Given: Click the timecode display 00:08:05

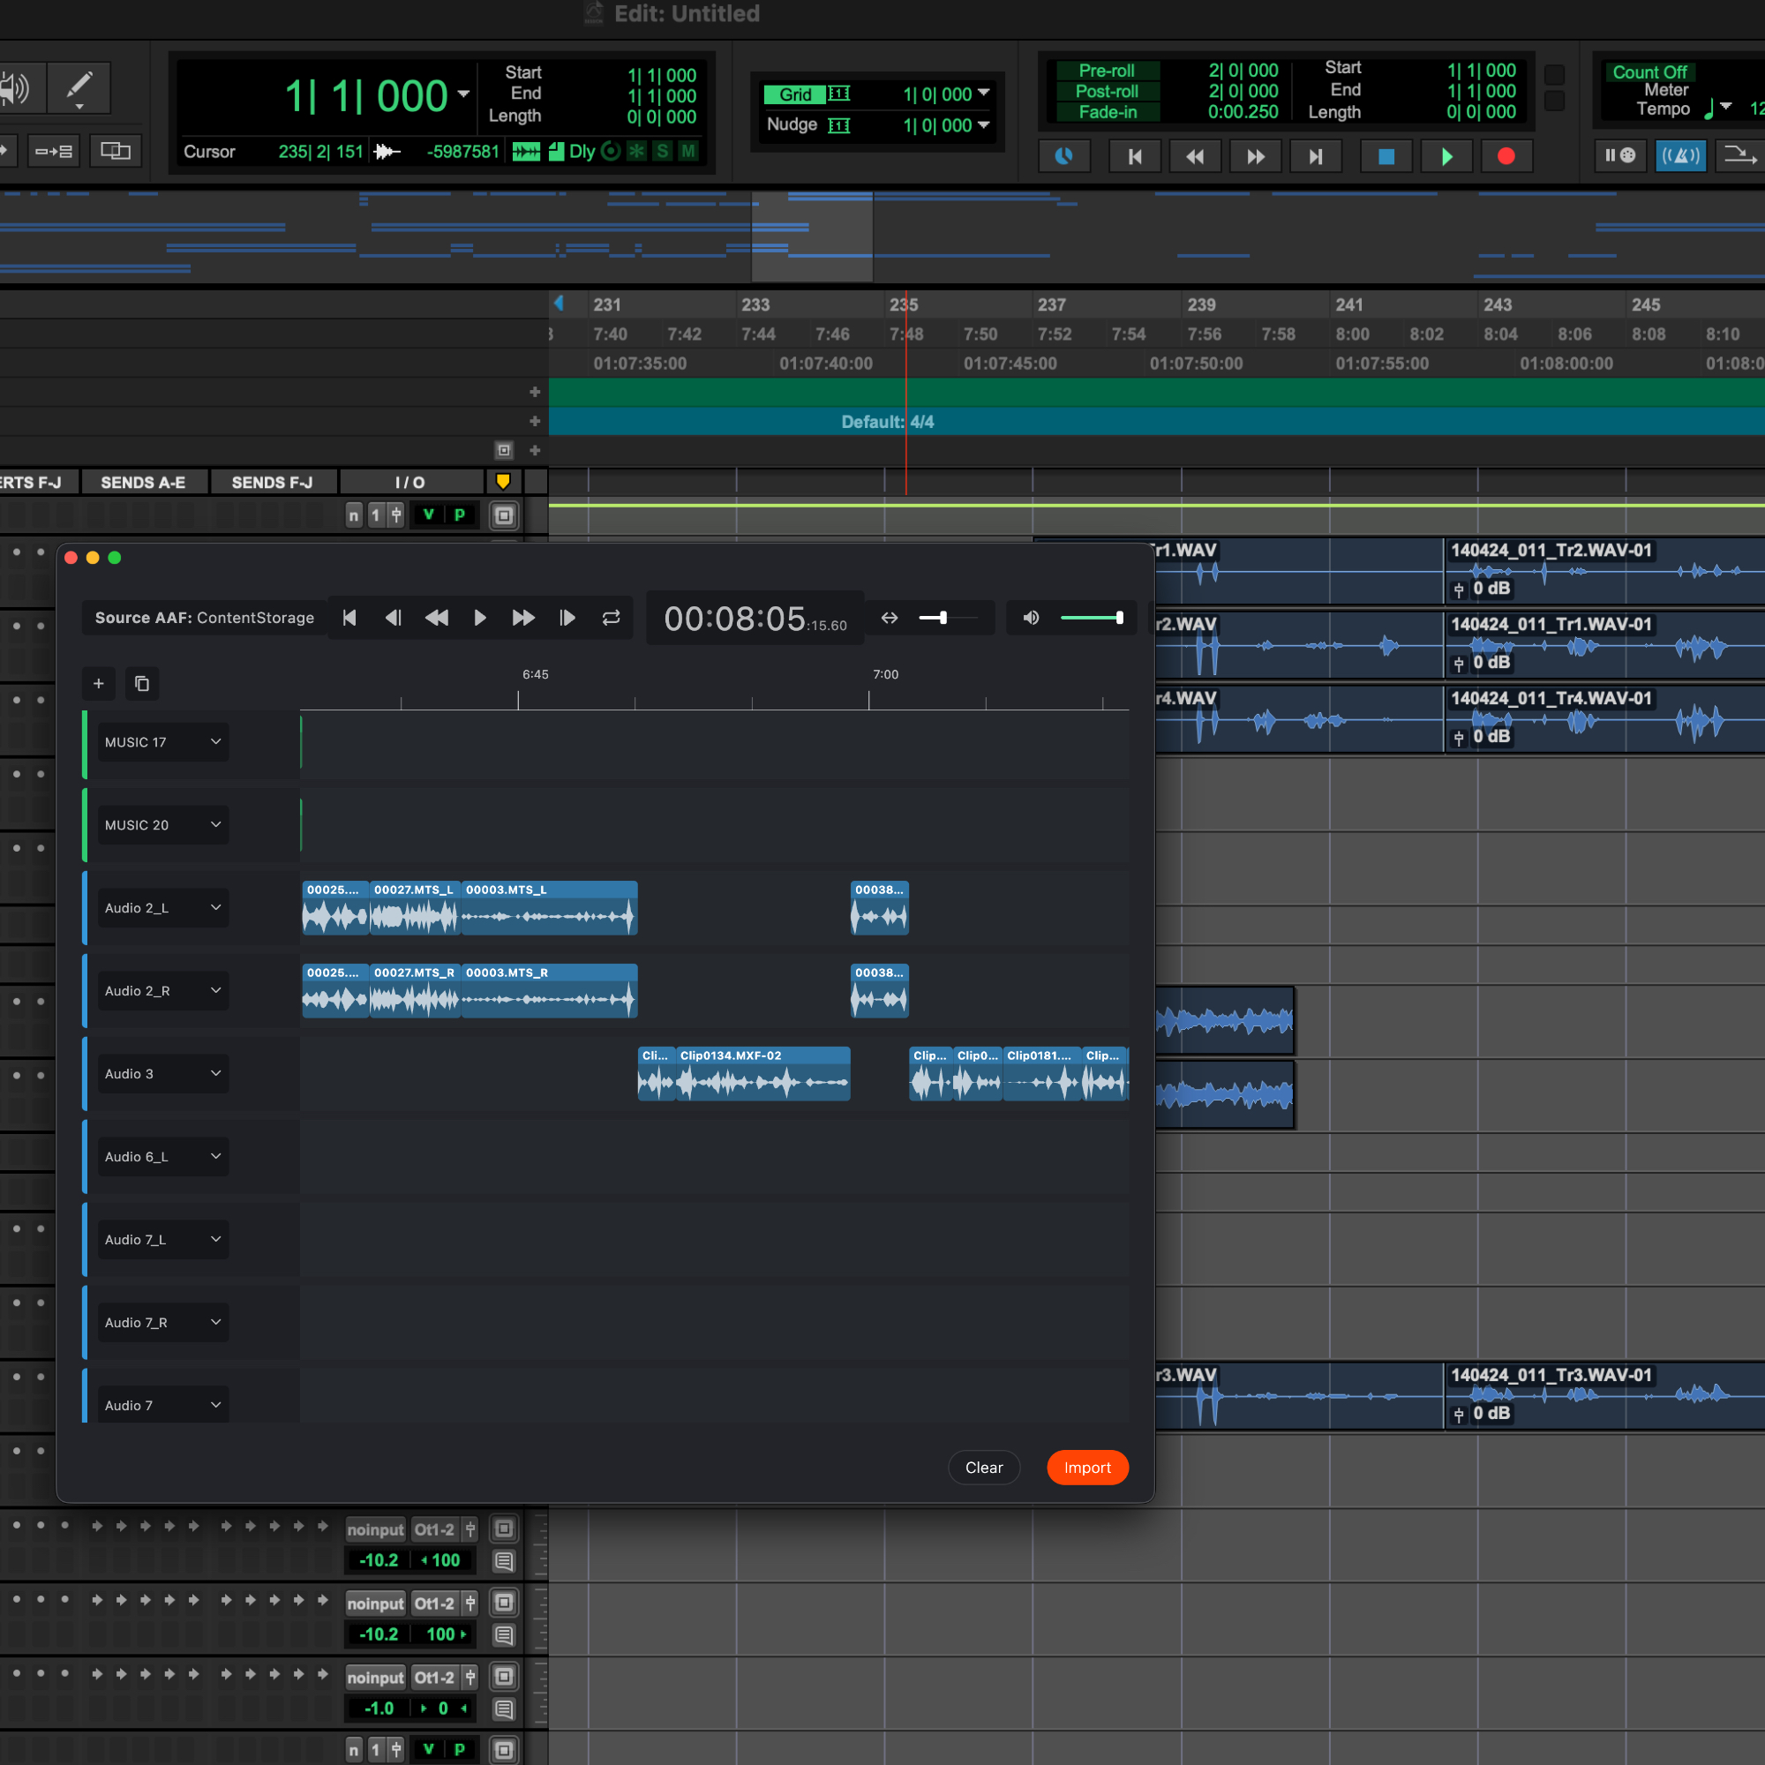Looking at the screenshot, I should pos(755,620).
